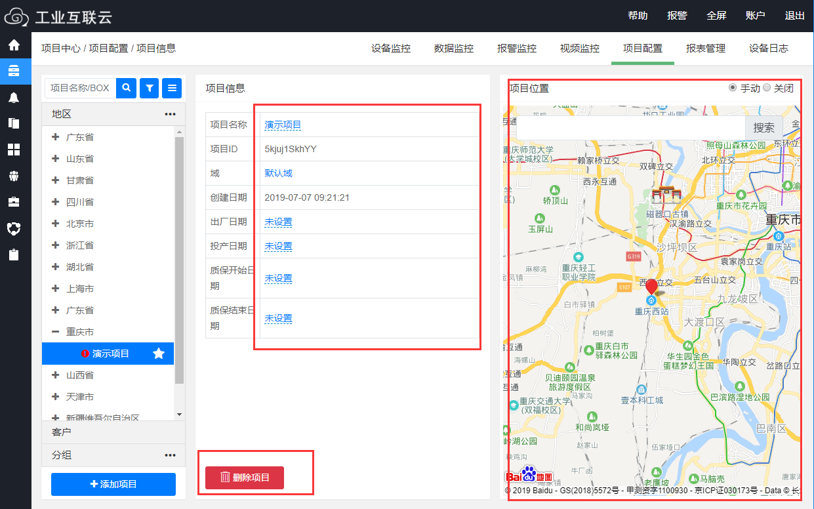Image resolution: width=814 pixels, height=509 pixels.
Task: Click 项目中心 in the breadcrumb
Action: tap(61, 48)
